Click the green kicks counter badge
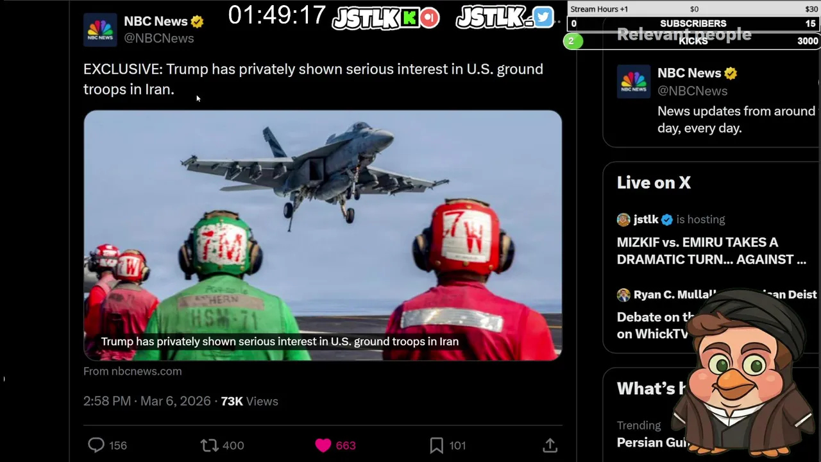This screenshot has width=821, height=462. [x=573, y=41]
